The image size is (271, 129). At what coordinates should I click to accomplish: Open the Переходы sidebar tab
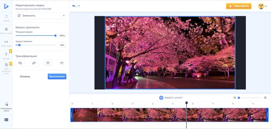tap(6, 43)
